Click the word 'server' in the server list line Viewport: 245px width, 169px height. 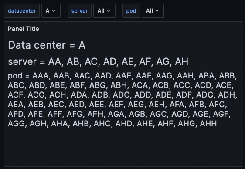22,62
